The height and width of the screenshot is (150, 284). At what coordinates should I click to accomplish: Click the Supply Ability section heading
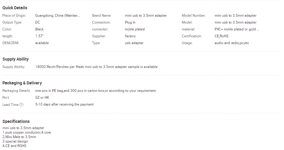(x=16, y=59)
